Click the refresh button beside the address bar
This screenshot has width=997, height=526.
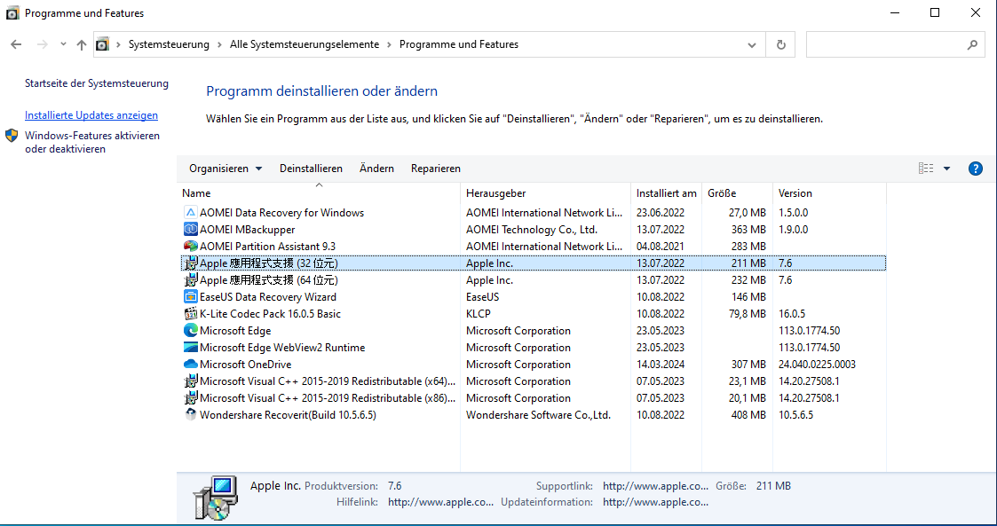[780, 44]
